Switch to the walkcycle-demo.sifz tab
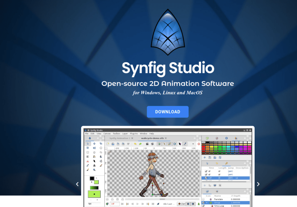 [153, 138]
